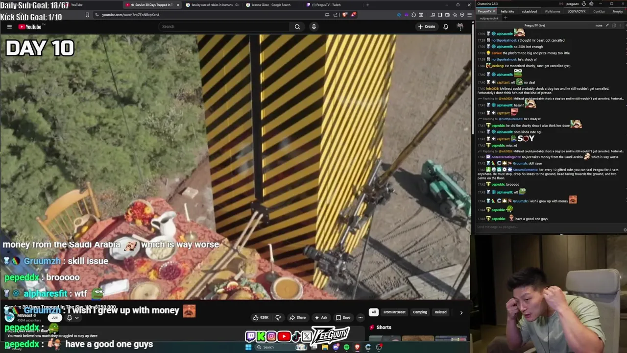The width and height of the screenshot is (627, 353).
Task: Switch to JOEYKAOTYK tab in Chatterino
Action: [577, 11]
